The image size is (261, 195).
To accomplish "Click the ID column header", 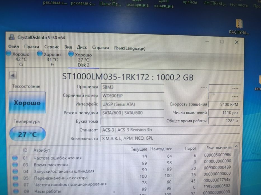I will click(25, 150).
